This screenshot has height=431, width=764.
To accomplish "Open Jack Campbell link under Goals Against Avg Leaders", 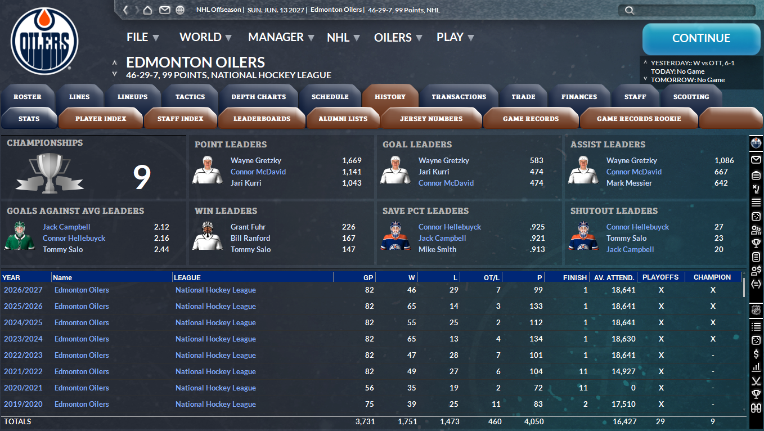I will [x=66, y=227].
